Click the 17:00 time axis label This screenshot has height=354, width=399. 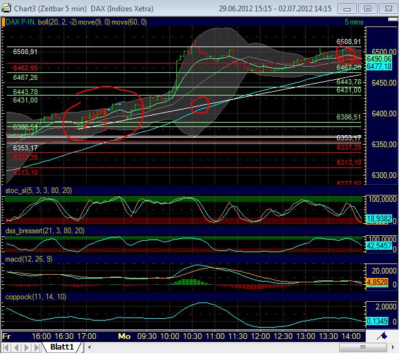(87, 336)
